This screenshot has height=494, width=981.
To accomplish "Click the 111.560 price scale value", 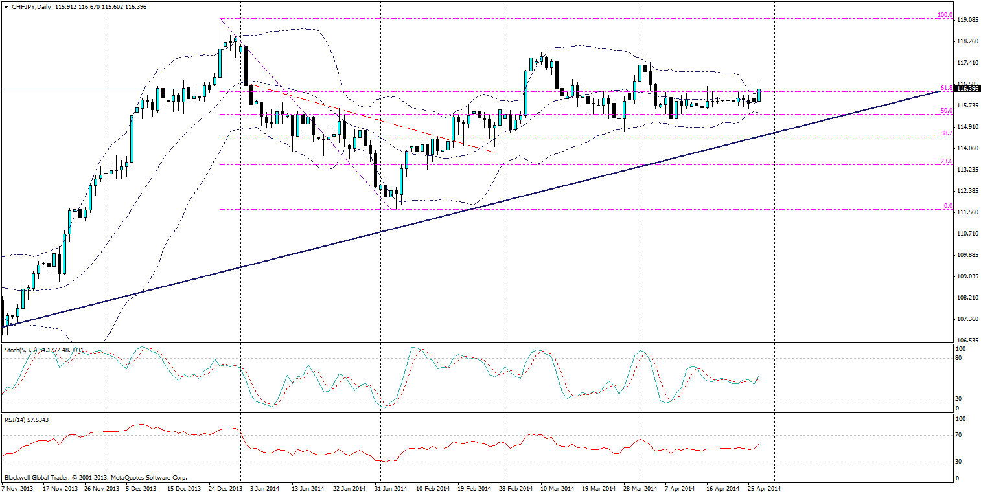I will 967,212.
